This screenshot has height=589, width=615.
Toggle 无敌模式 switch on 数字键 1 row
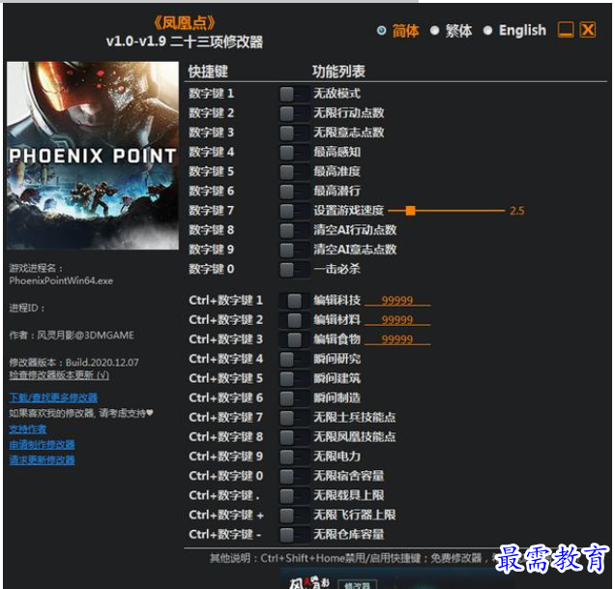coord(294,94)
